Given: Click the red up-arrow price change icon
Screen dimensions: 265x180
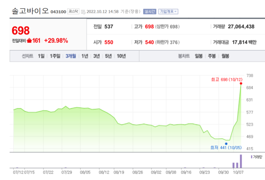Looking at the screenshot, I should [29, 40].
